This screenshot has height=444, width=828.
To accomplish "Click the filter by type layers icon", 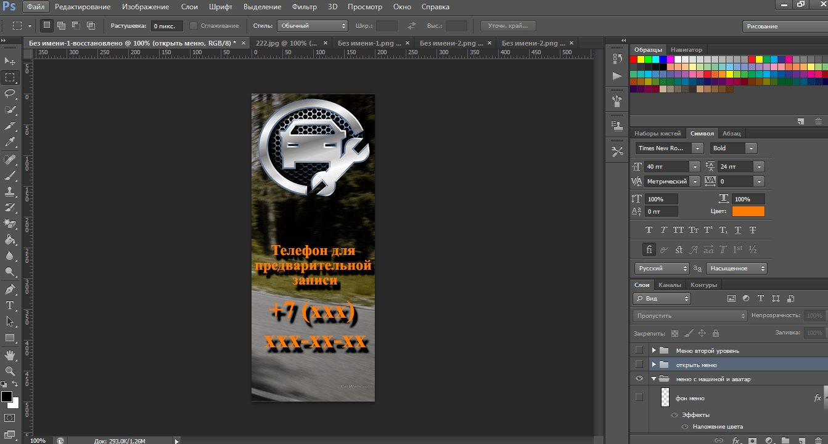I will coord(760,298).
